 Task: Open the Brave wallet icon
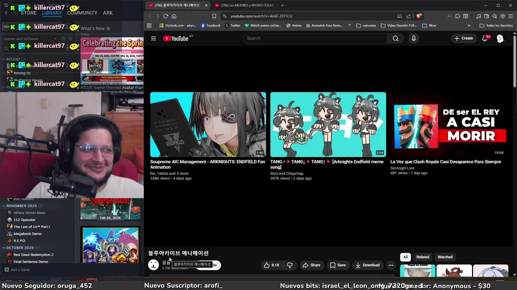(x=487, y=16)
